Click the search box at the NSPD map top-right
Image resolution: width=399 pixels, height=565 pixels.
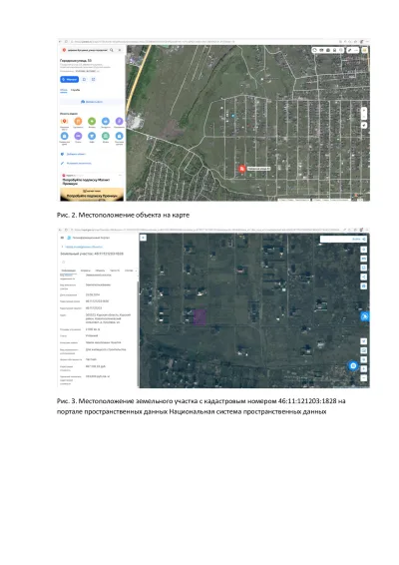[343, 239]
